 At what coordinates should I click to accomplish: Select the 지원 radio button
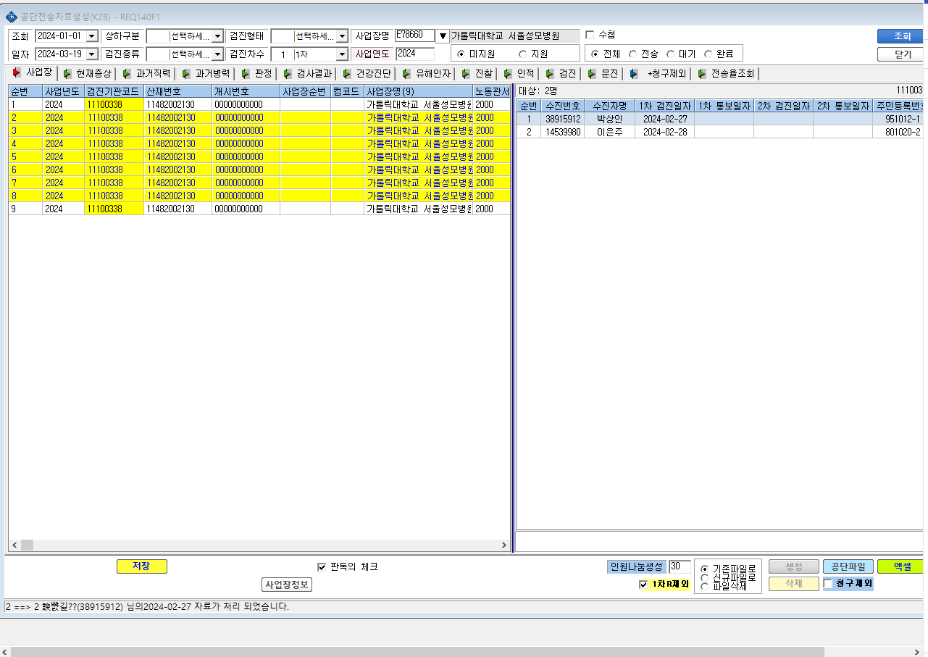pyautogui.click(x=522, y=54)
